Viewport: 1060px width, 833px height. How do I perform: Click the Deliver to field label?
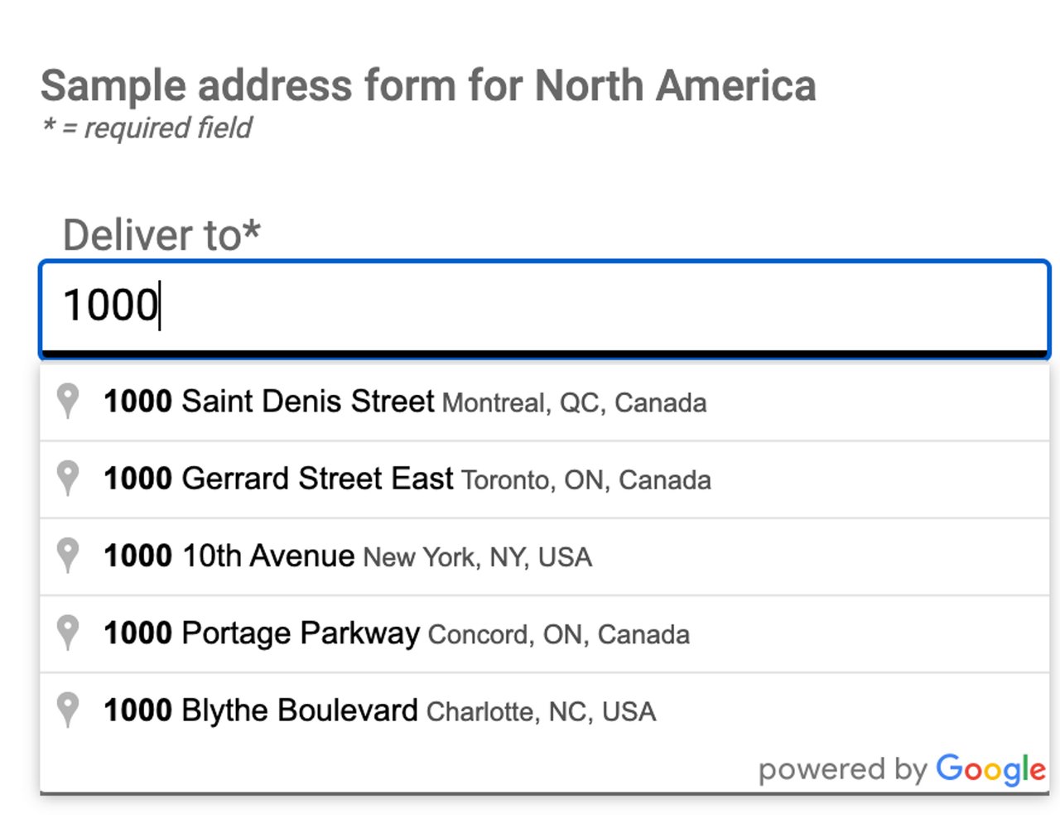pyautogui.click(x=162, y=234)
